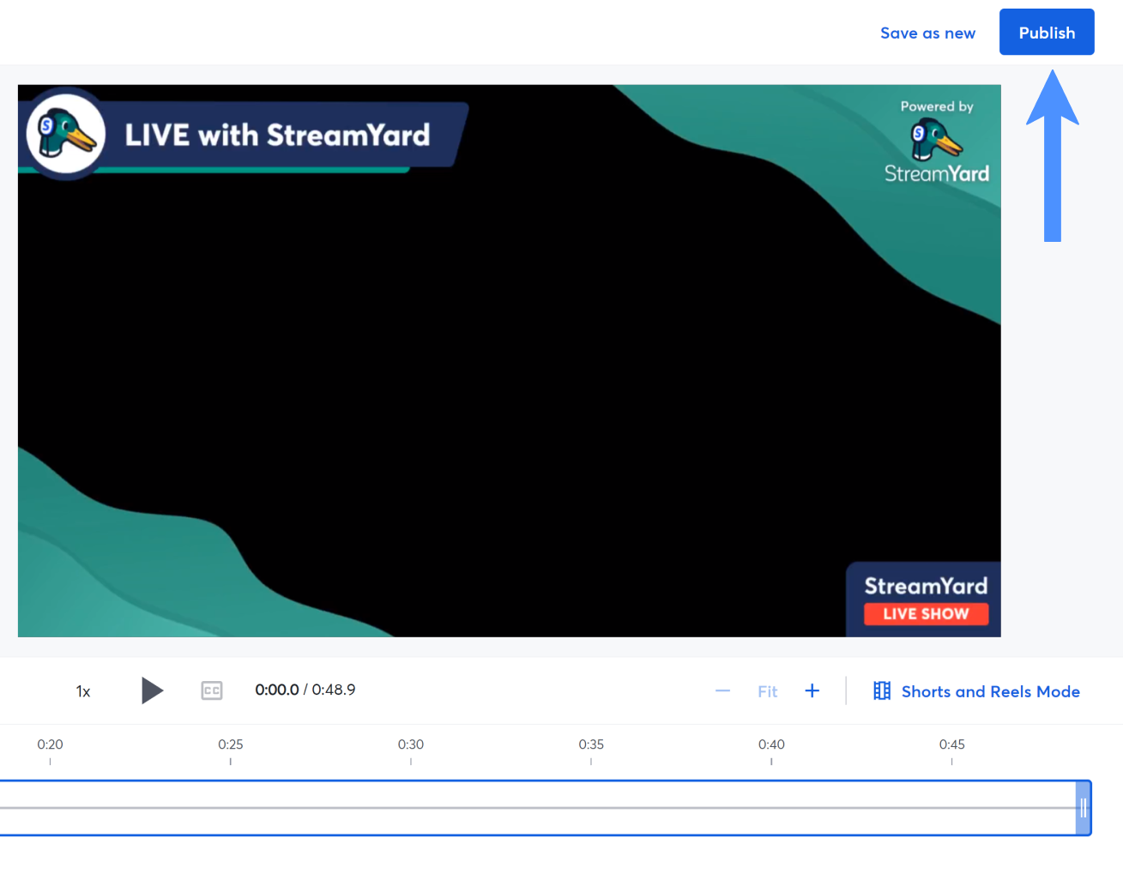Click the 0:20 marker on timeline ruler
Screen dimensions: 1123x874
click(x=51, y=744)
